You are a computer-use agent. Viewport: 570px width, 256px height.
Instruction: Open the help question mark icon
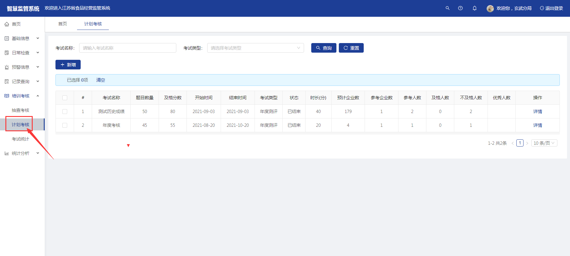click(460, 8)
